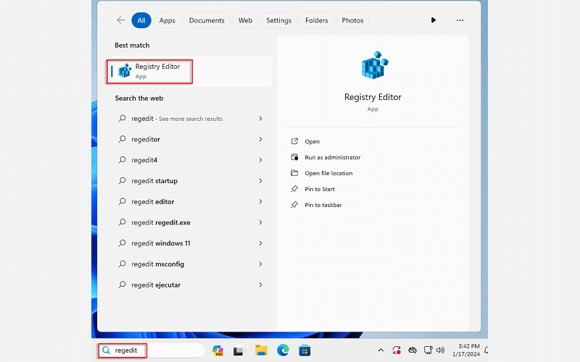Expand the regeditor suggestion chevron
Screen dimensions: 580x362
point(260,139)
